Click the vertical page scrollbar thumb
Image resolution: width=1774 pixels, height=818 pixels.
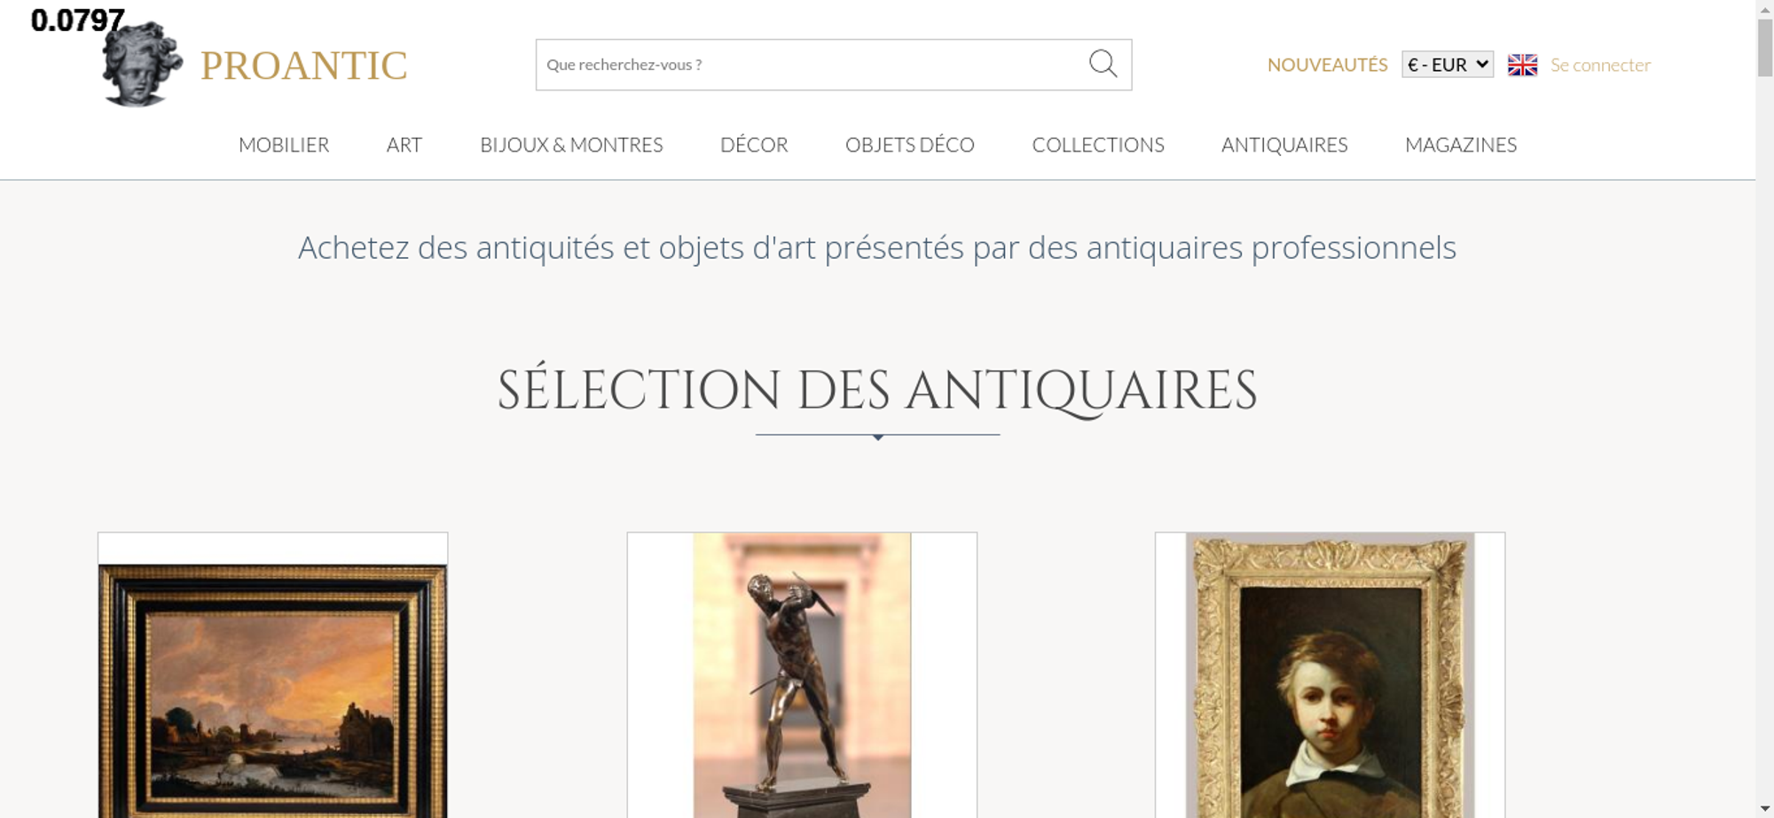pos(1765,47)
